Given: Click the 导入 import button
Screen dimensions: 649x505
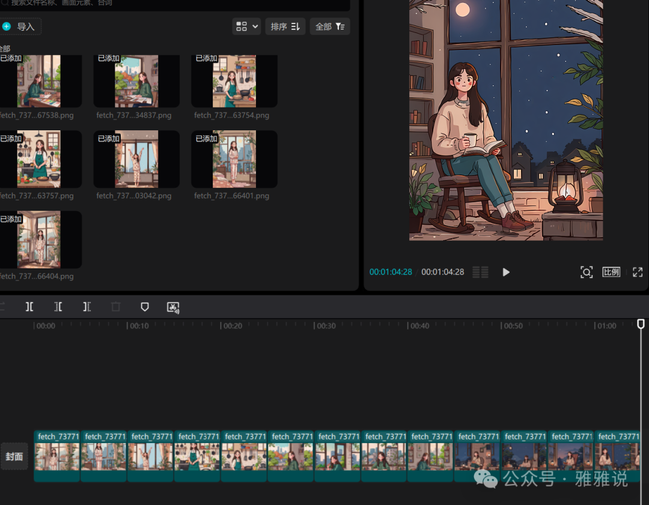Looking at the screenshot, I should [x=20, y=26].
